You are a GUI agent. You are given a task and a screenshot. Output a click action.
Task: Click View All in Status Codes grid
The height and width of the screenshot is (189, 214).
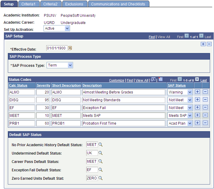click(x=142, y=80)
